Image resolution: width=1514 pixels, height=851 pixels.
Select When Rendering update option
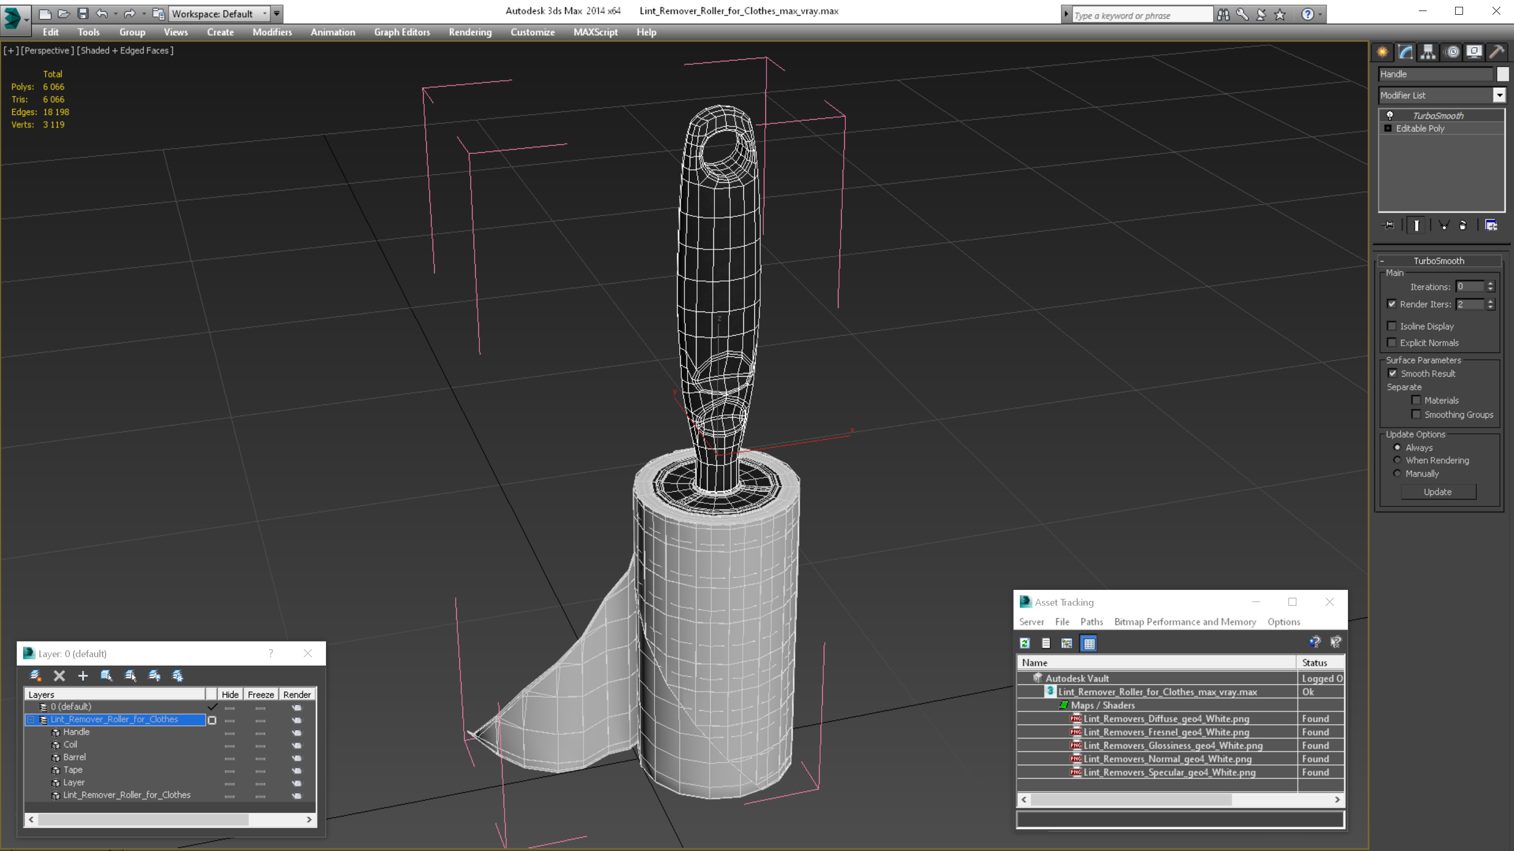pos(1397,460)
